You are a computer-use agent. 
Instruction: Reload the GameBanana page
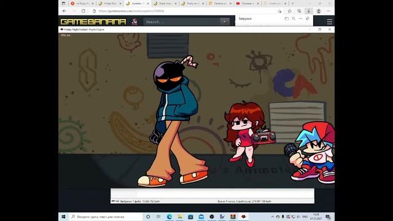tap(84, 11)
